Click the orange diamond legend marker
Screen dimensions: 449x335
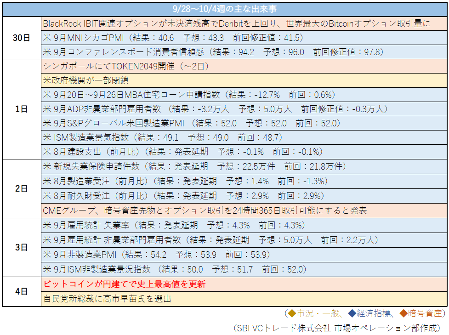(404, 313)
